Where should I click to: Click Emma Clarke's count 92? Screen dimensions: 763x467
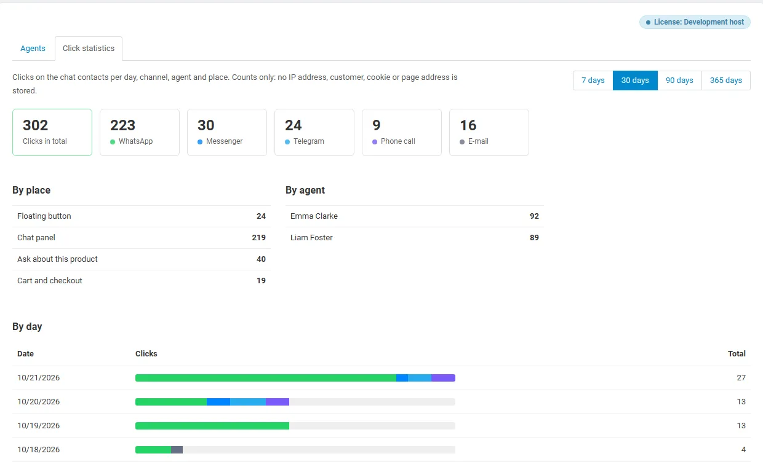tap(534, 216)
